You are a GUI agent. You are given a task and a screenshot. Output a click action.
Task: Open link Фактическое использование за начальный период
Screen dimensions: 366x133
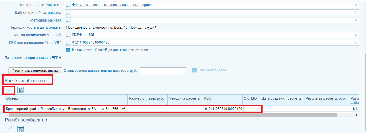point(112,5)
